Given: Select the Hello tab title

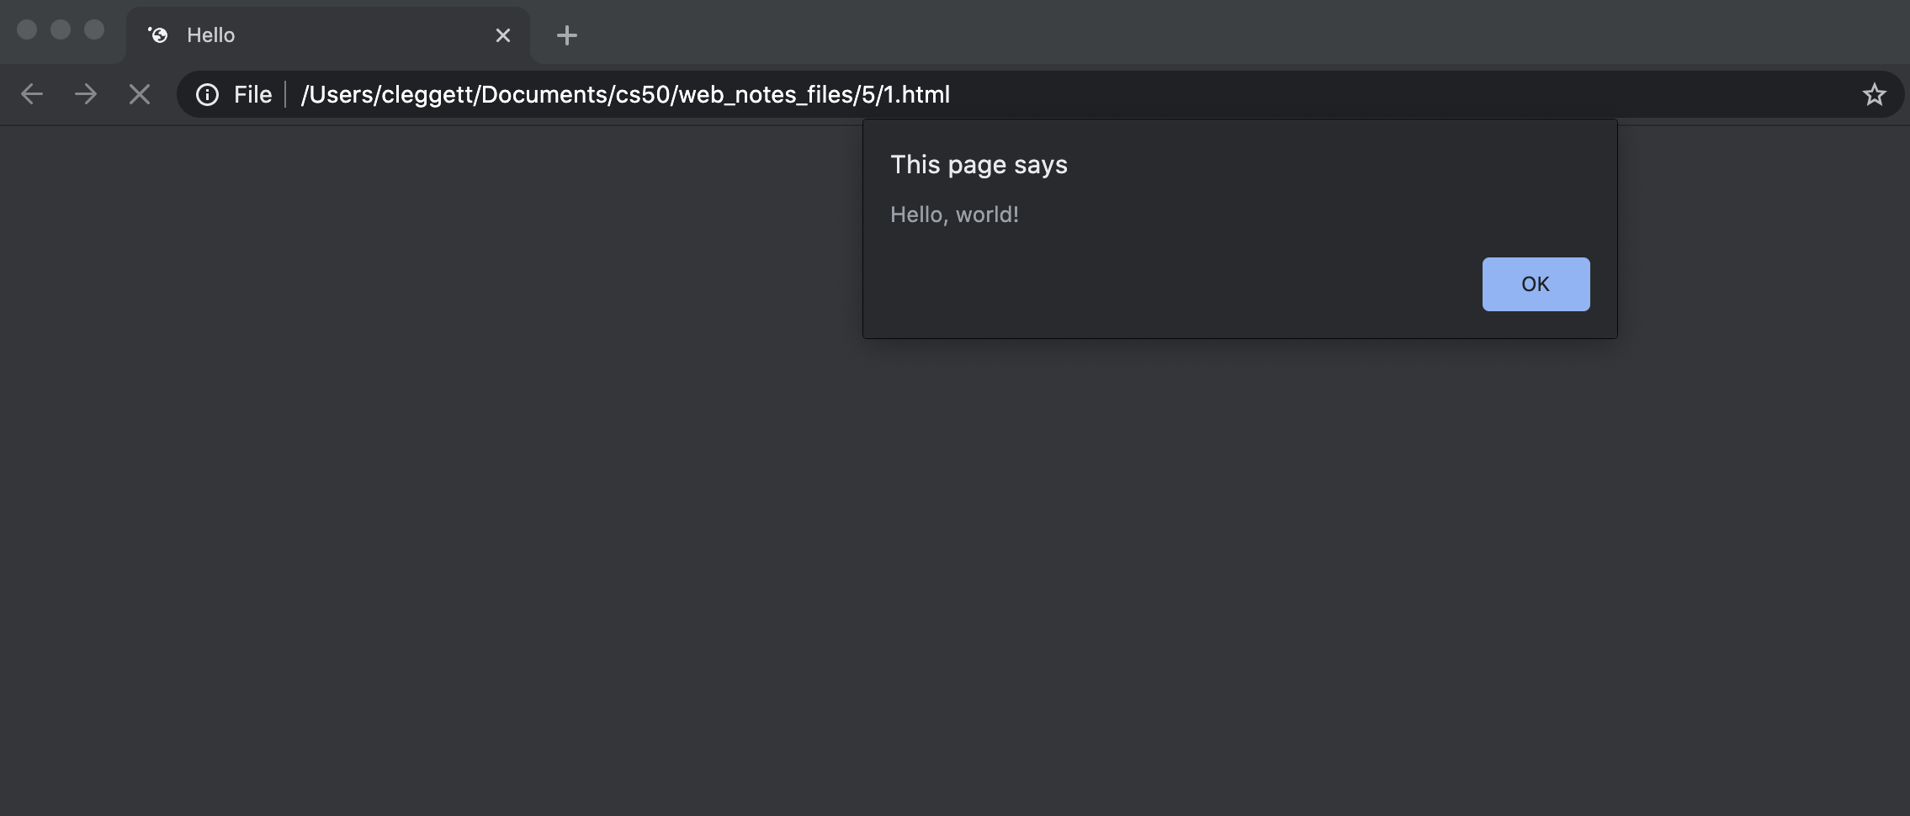Looking at the screenshot, I should tap(211, 35).
